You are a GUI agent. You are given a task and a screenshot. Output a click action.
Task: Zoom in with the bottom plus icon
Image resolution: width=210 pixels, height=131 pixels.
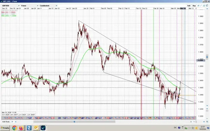click(204, 122)
